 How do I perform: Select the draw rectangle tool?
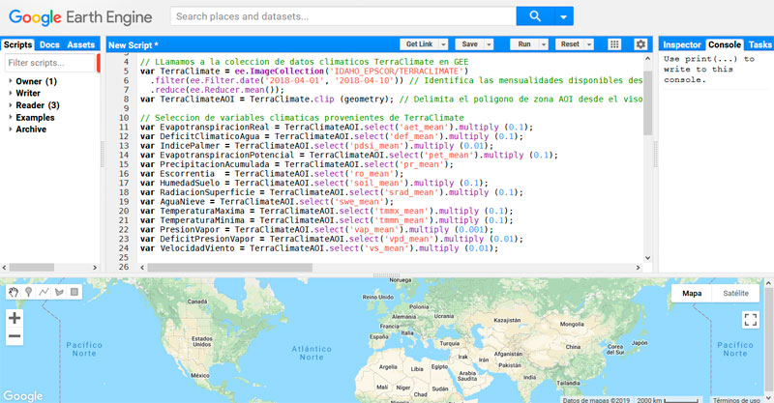pos(74,292)
